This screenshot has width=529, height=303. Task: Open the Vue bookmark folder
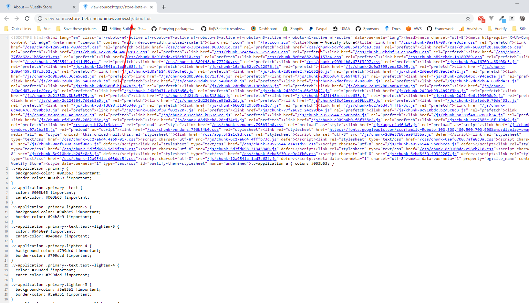pos(44,29)
